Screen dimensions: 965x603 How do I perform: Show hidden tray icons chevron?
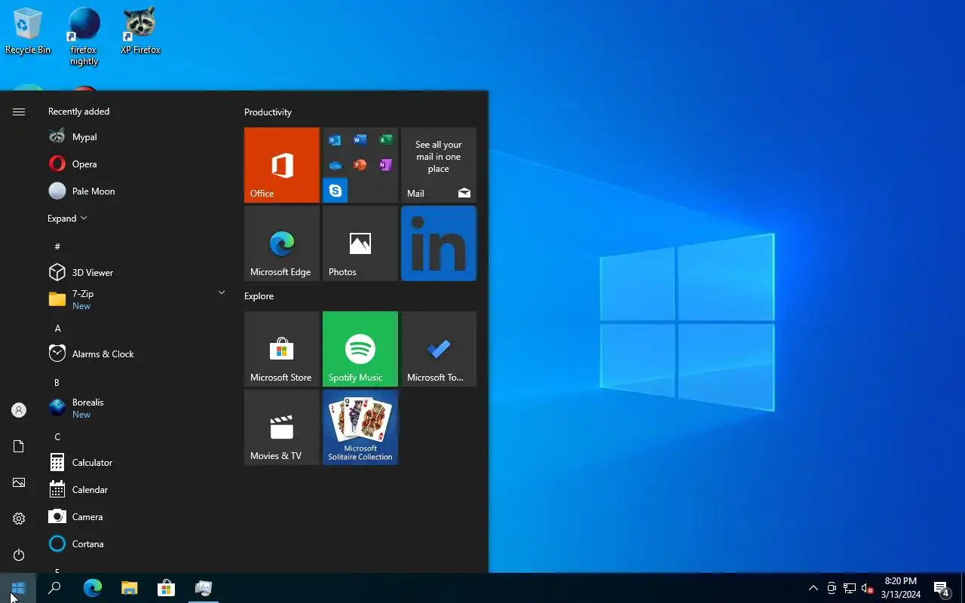point(813,588)
